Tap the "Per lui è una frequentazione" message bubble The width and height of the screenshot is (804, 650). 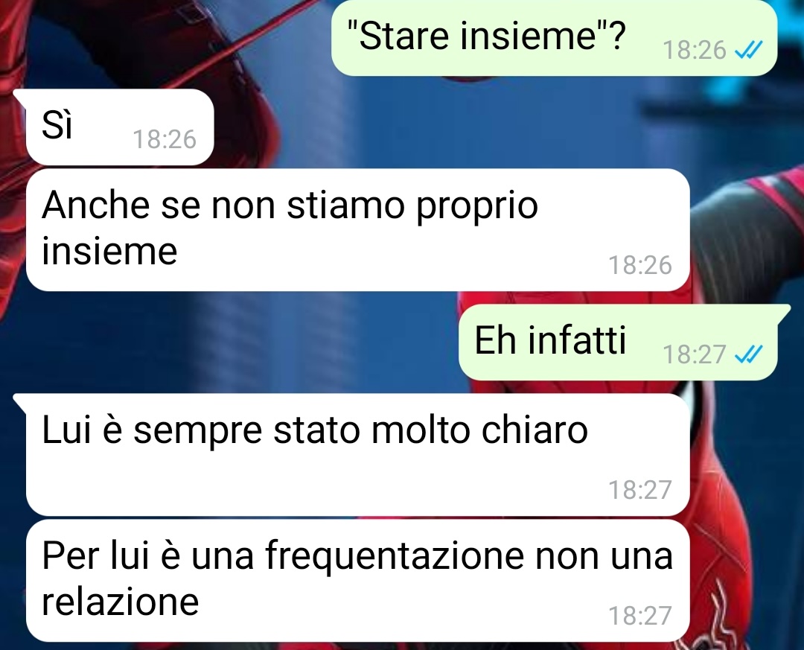358,580
